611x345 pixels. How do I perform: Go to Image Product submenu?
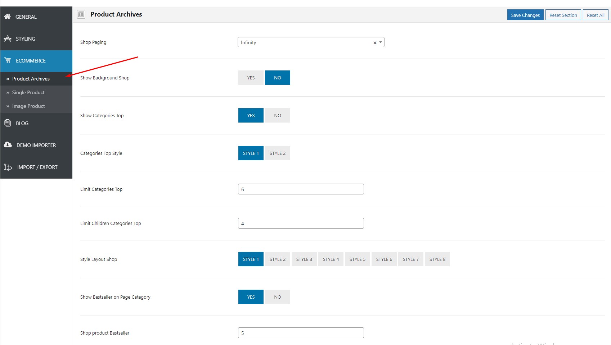(36, 106)
